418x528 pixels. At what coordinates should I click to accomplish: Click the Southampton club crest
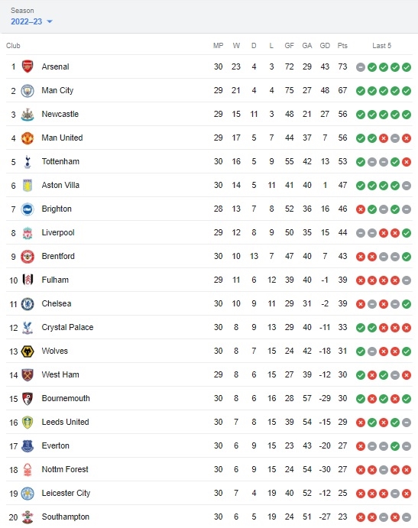(28, 517)
